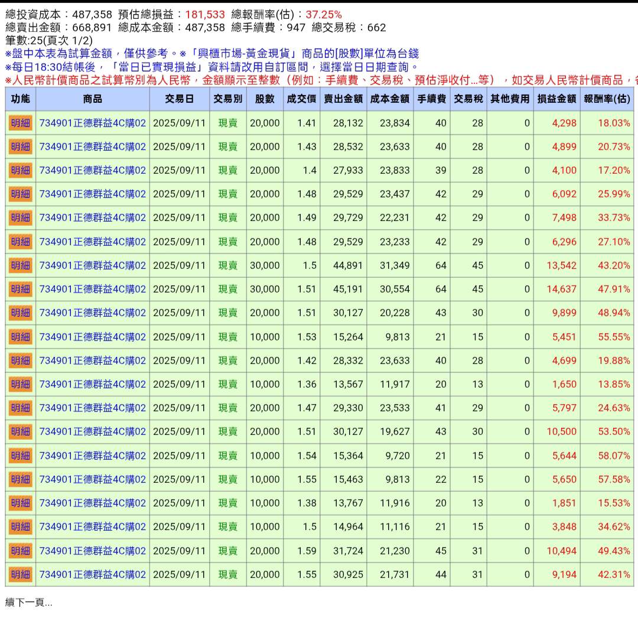The width and height of the screenshot is (638, 617).
Task: Click 明細 for the row with profit 14,637
Action: [x=20, y=289]
